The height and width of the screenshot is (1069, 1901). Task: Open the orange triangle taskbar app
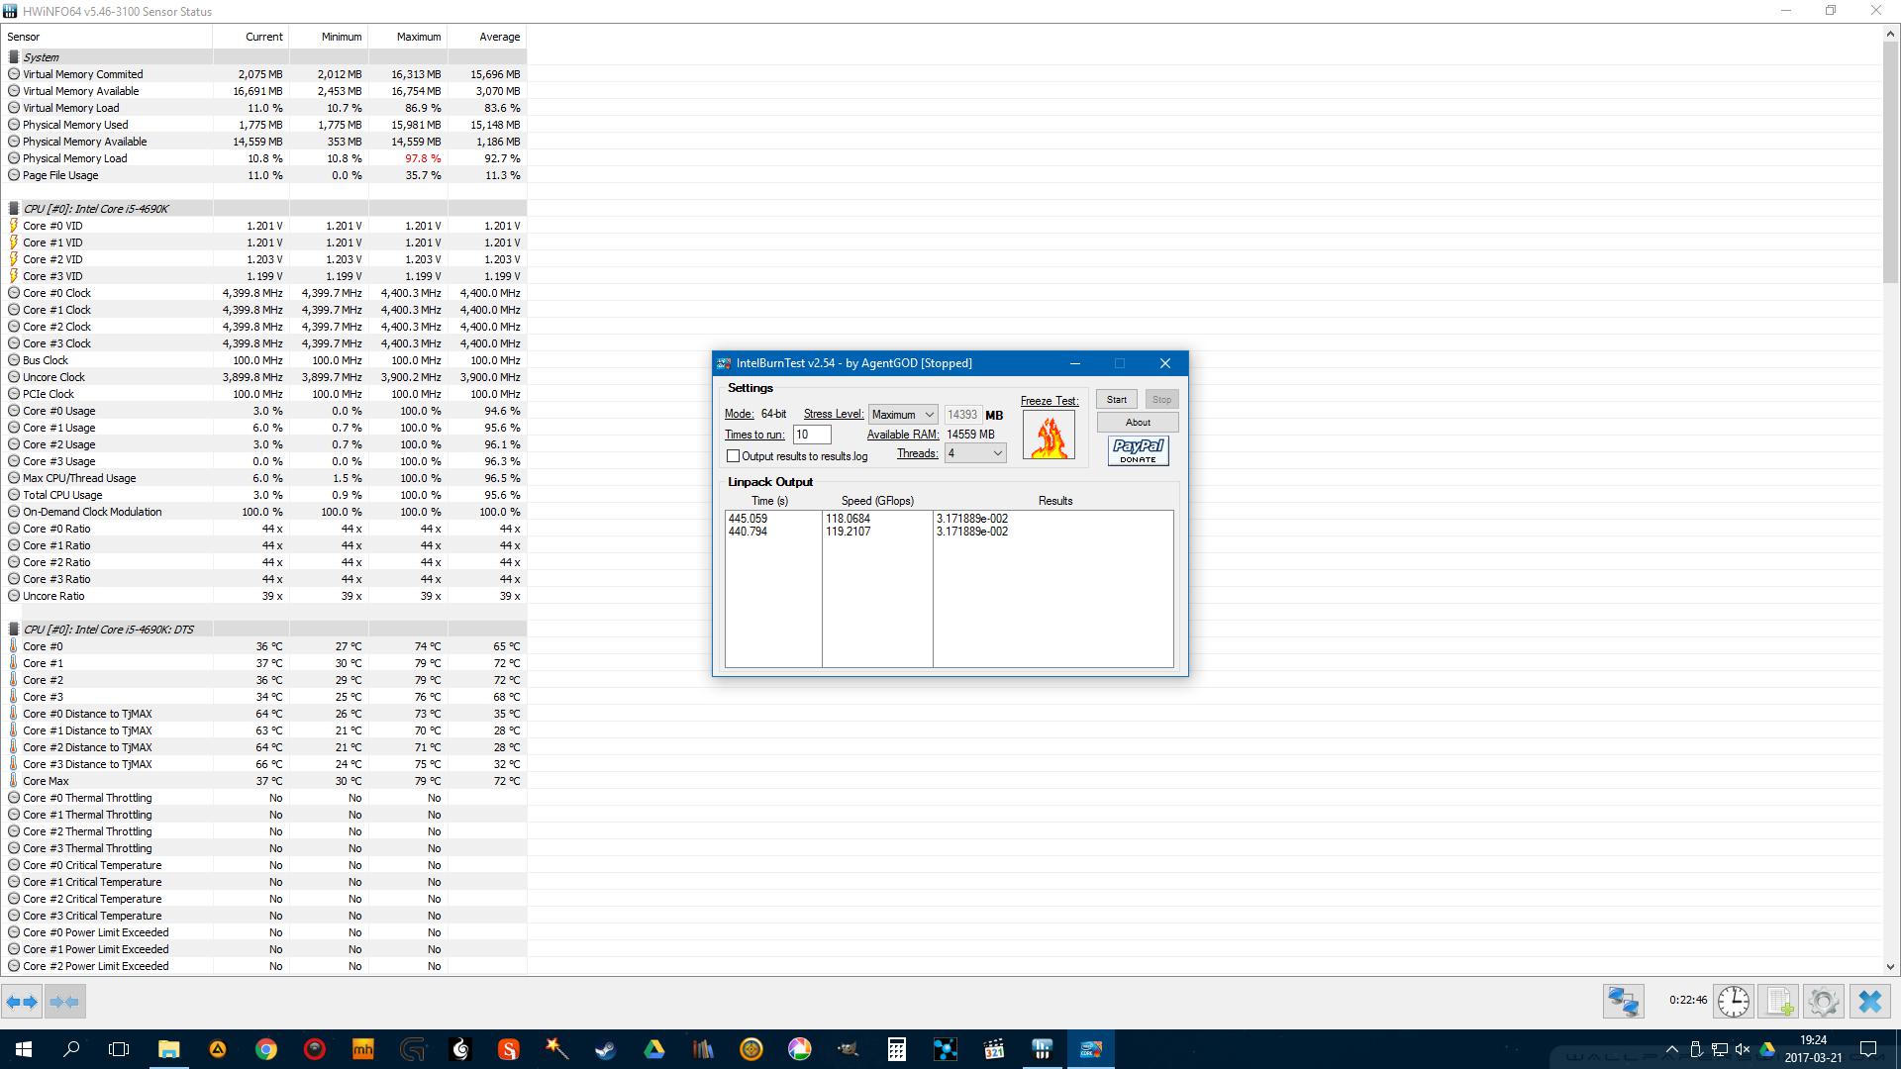(x=217, y=1049)
